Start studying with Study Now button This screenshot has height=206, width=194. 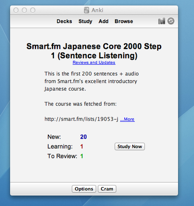pyautogui.click(x=129, y=146)
